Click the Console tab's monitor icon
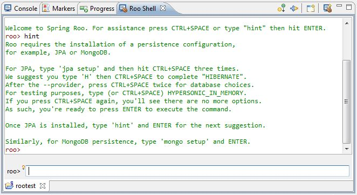The image size is (357, 195). 8,8
